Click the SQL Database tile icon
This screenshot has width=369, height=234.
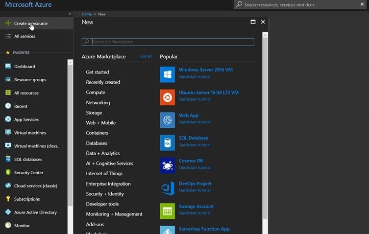167,143
